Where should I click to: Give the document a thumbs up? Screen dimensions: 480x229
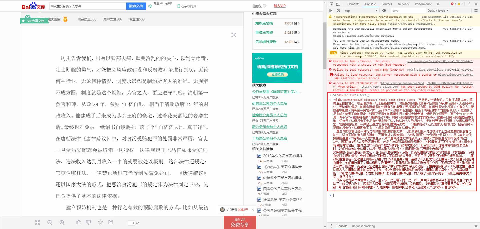(79, 222)
